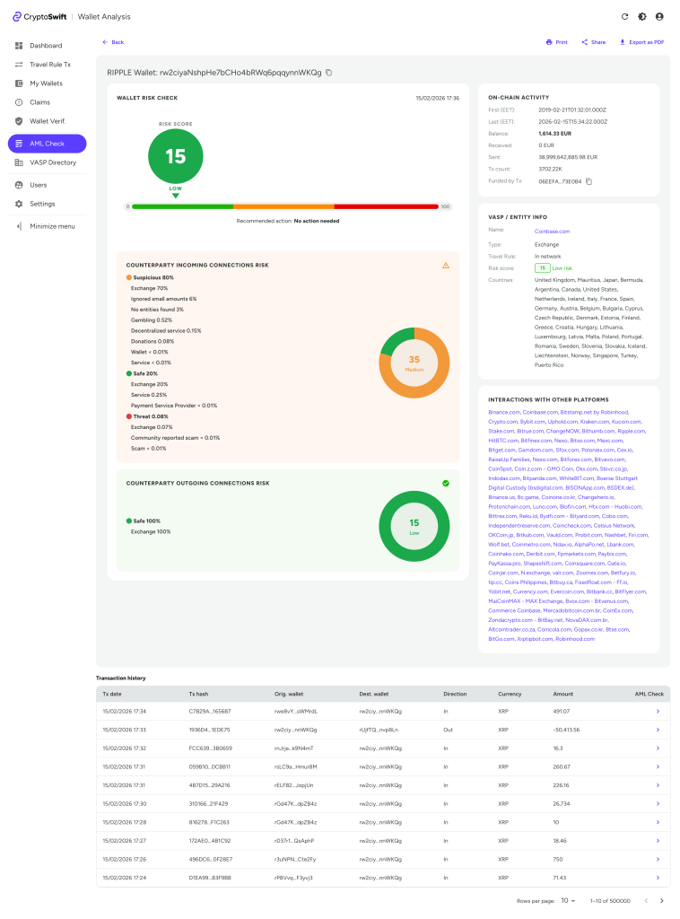Open the Dashboard menu item

point(46,45)
